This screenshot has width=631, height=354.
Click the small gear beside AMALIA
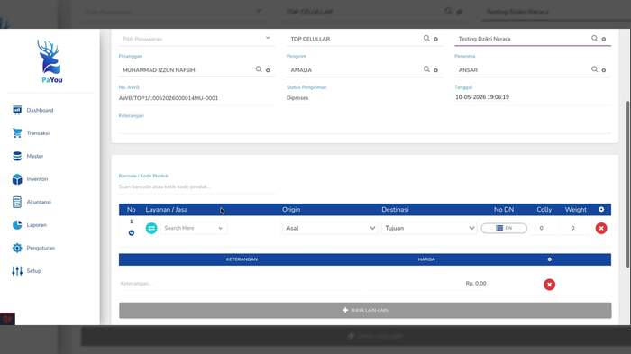pos(435,70)
